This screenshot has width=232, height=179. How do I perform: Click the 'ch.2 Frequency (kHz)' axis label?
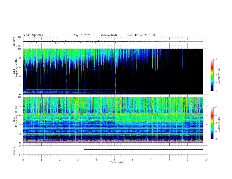(x=15, y=116)
